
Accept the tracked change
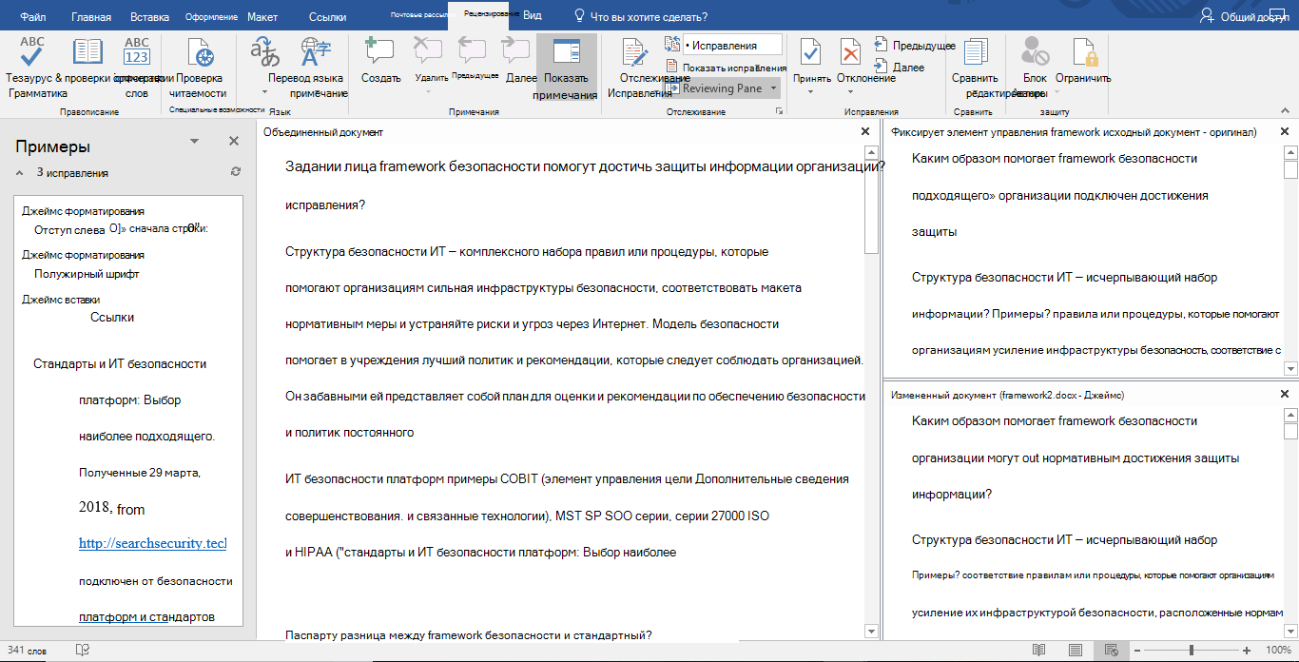coord(811,55)
